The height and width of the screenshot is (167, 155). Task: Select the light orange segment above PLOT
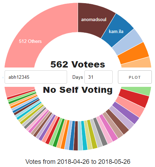(x=137, y=63)
